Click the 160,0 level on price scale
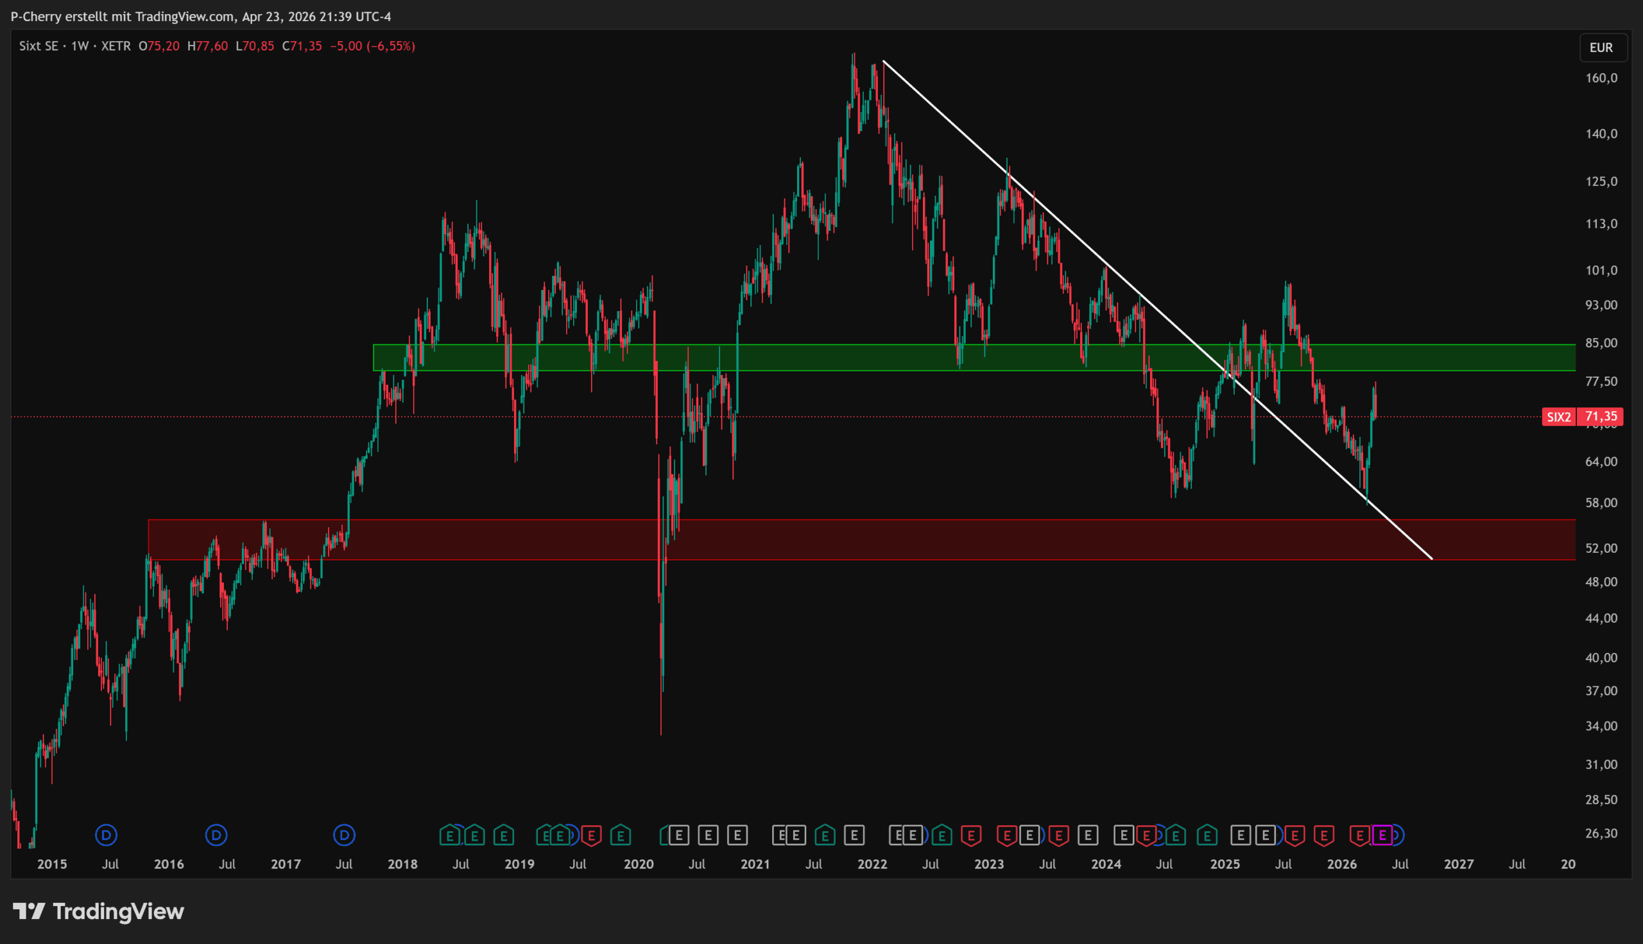The image size is (1643, 944). pos(1601,78)
